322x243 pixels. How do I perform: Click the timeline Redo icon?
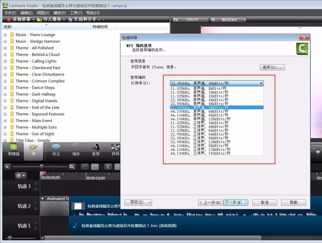(95, 167)
